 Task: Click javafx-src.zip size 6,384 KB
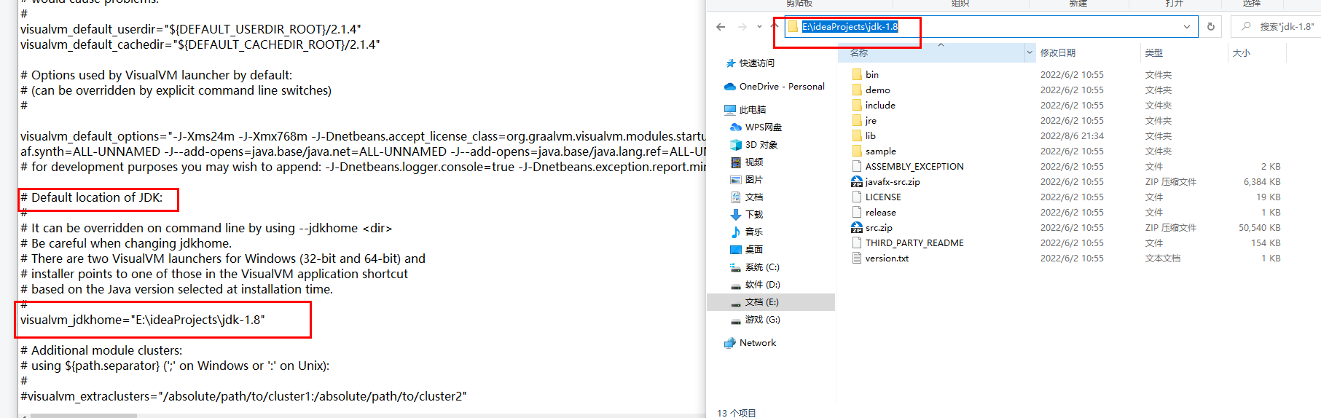point(1262,182)
